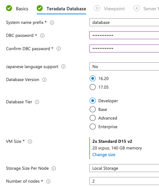
Task: Switch to the Basics tab
Action: (x=22, y=9)
